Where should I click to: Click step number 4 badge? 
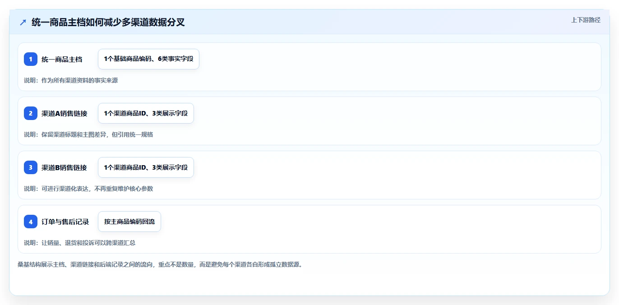tap(31, 222)
